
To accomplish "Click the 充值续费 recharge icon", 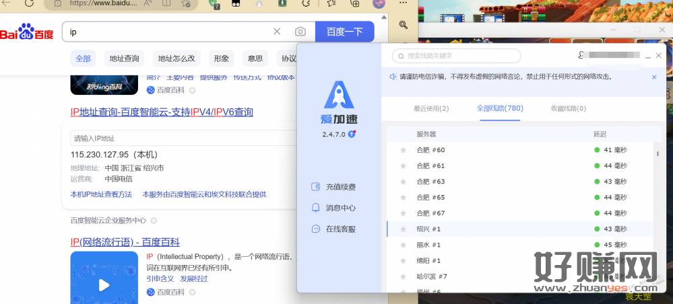I will click(x=315, y=186).
